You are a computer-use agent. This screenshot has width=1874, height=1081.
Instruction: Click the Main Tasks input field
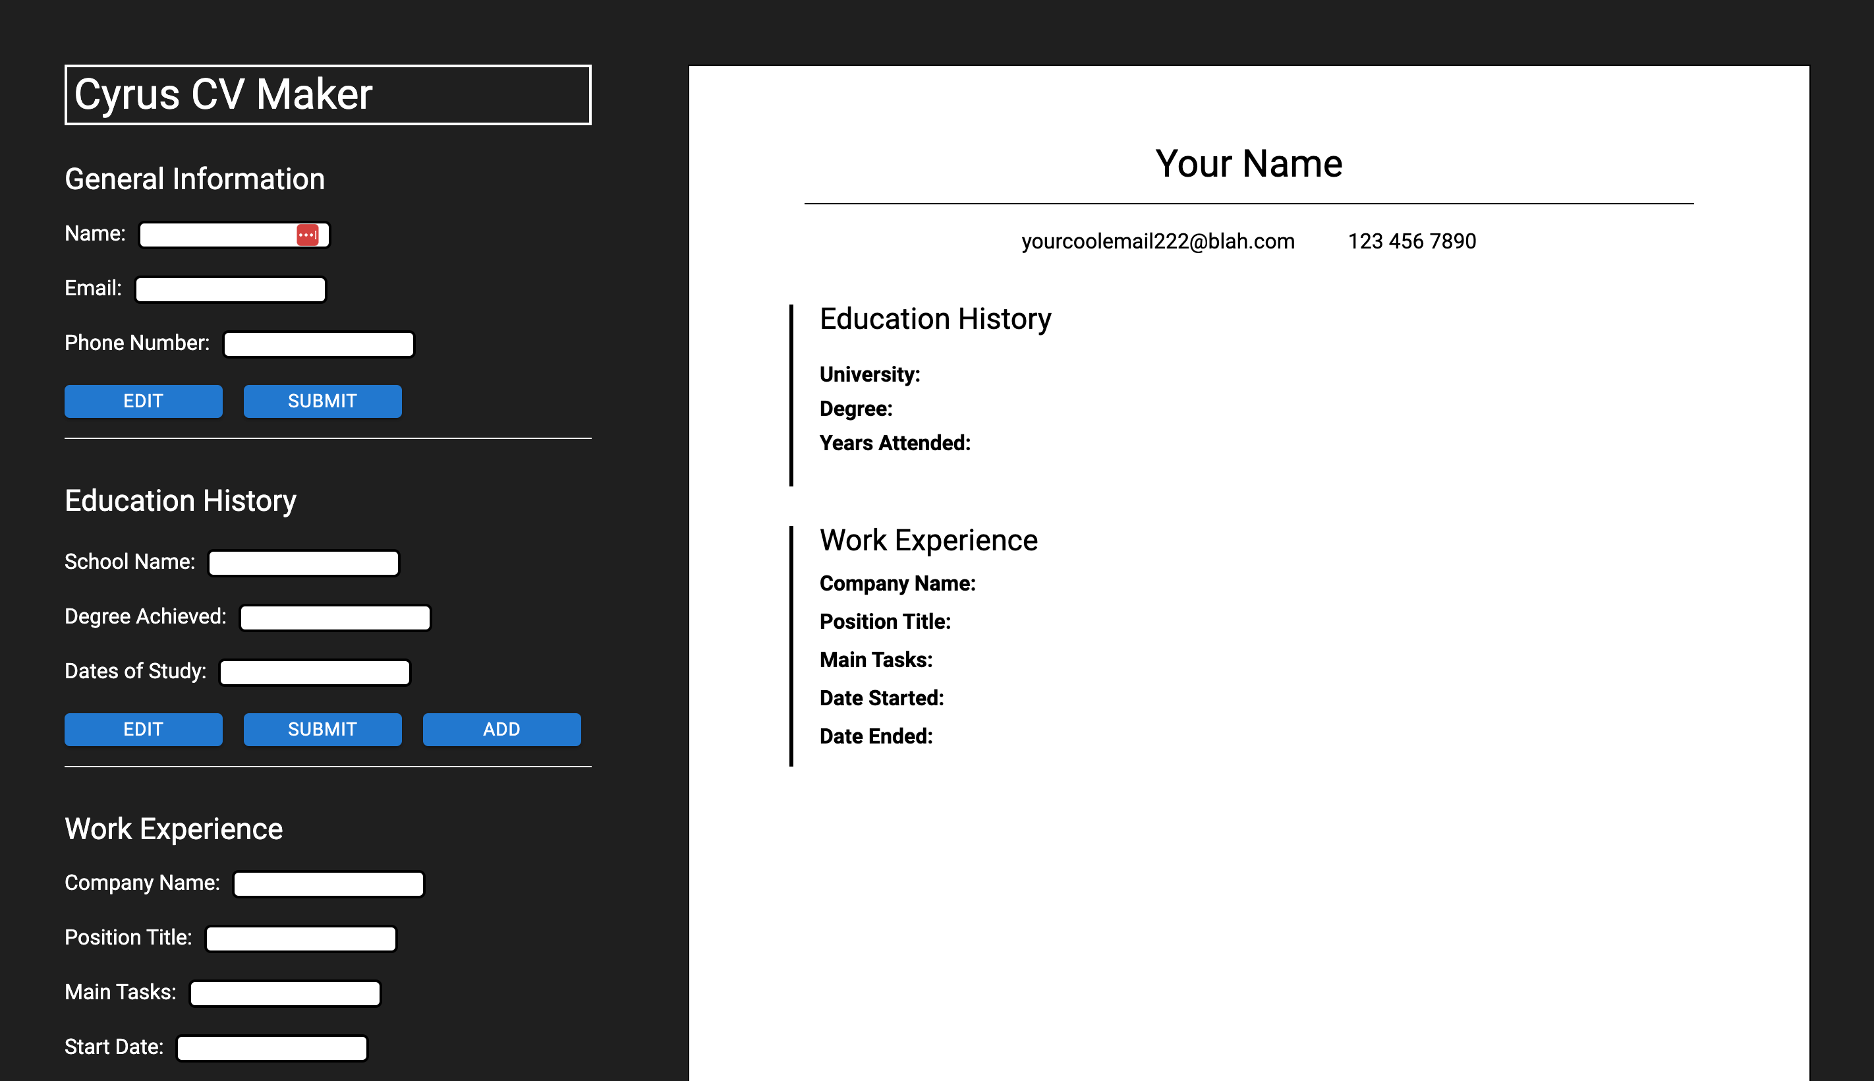pos(285,993)
